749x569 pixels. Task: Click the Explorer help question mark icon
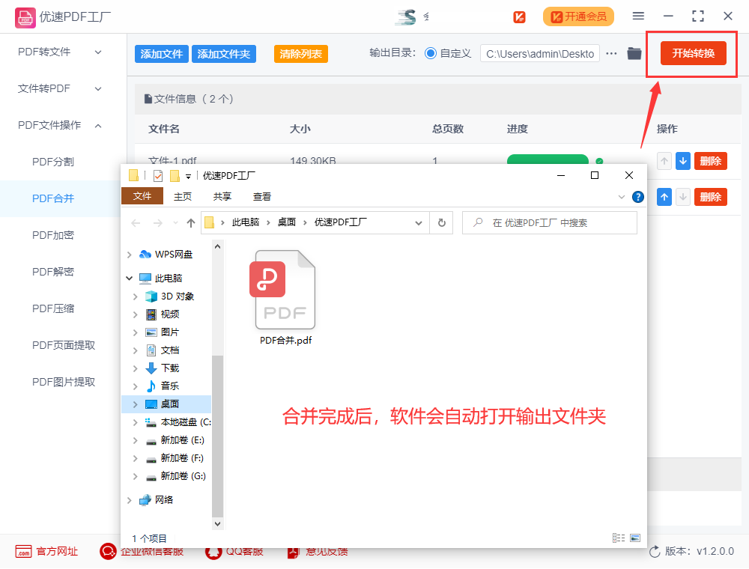pyautogui.click(x=637, y=197)
